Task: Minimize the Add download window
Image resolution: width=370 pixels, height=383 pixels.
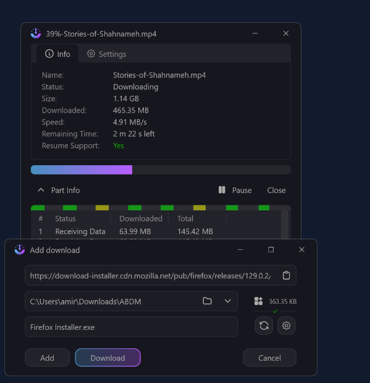Action: point(240,249)
